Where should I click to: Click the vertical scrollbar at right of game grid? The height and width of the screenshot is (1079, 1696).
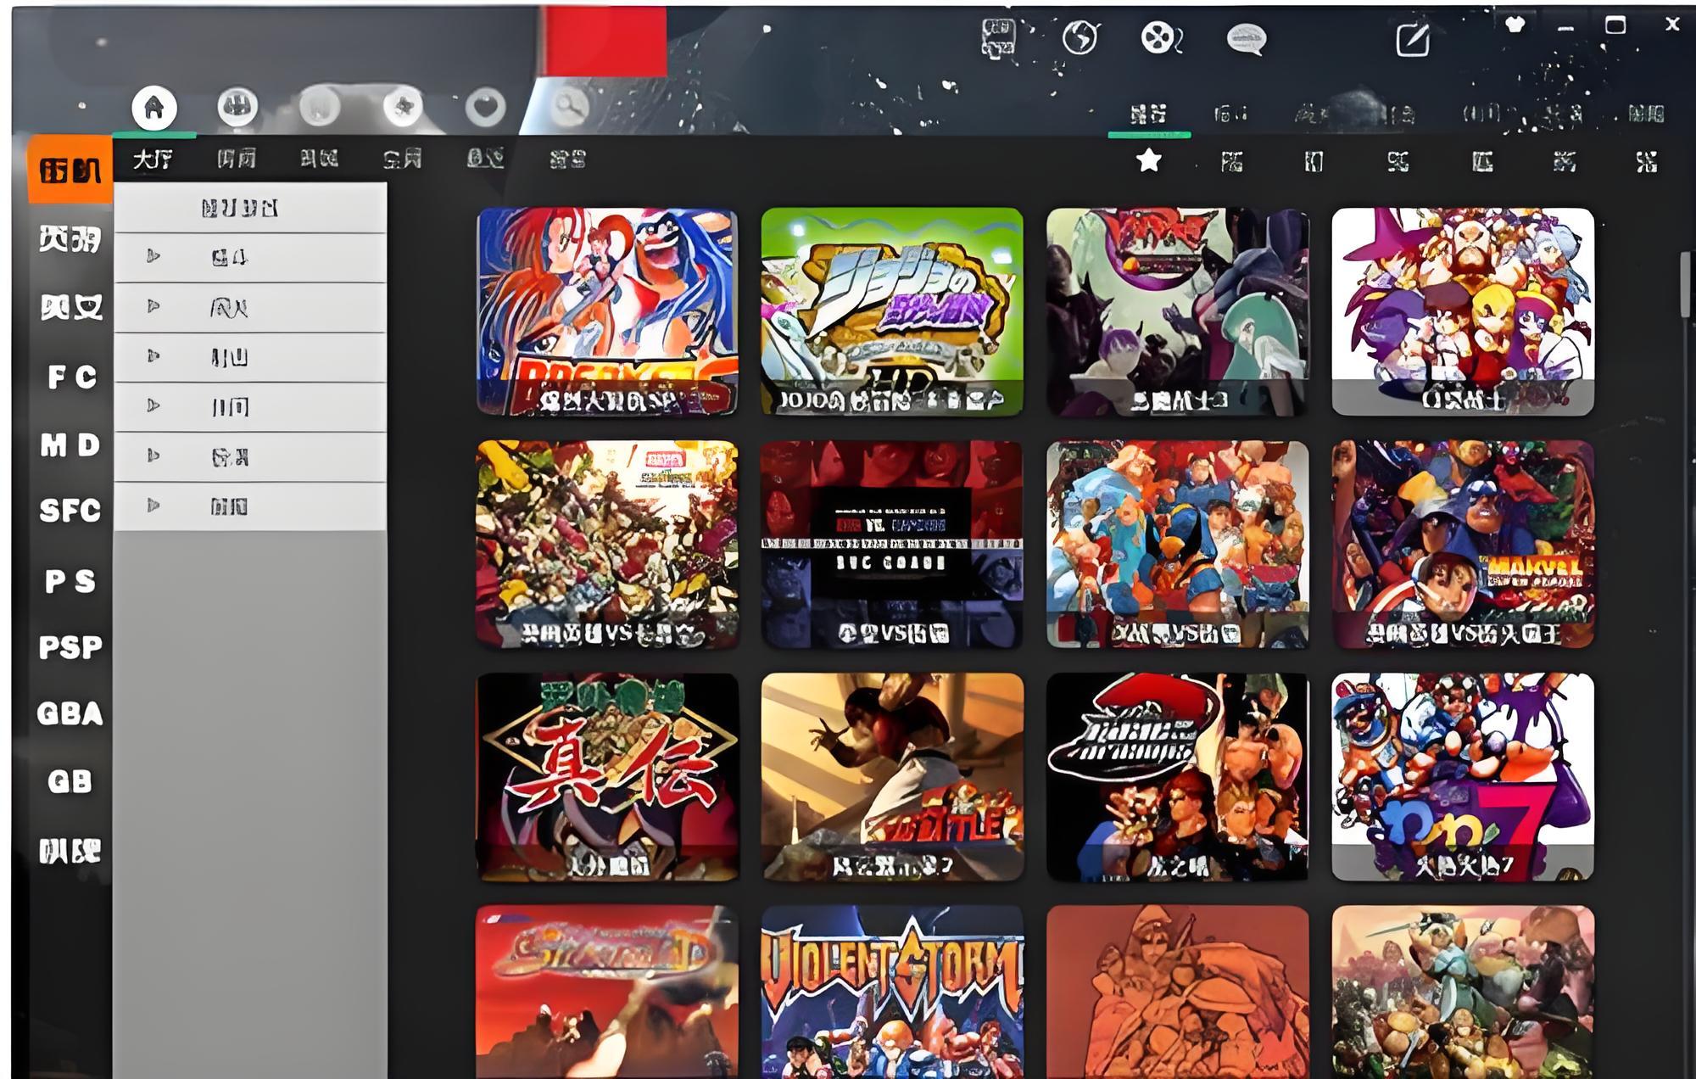(x=1687, y=286)
